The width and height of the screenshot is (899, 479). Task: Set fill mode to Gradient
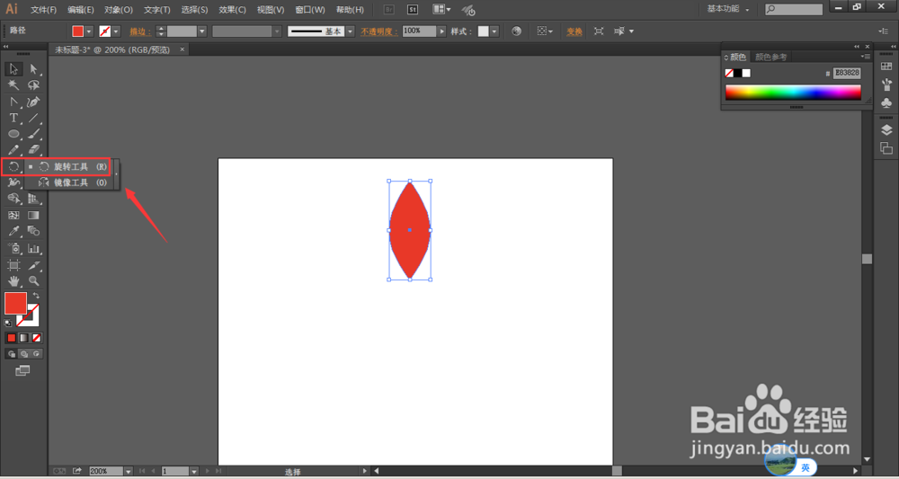pos(24,338)
